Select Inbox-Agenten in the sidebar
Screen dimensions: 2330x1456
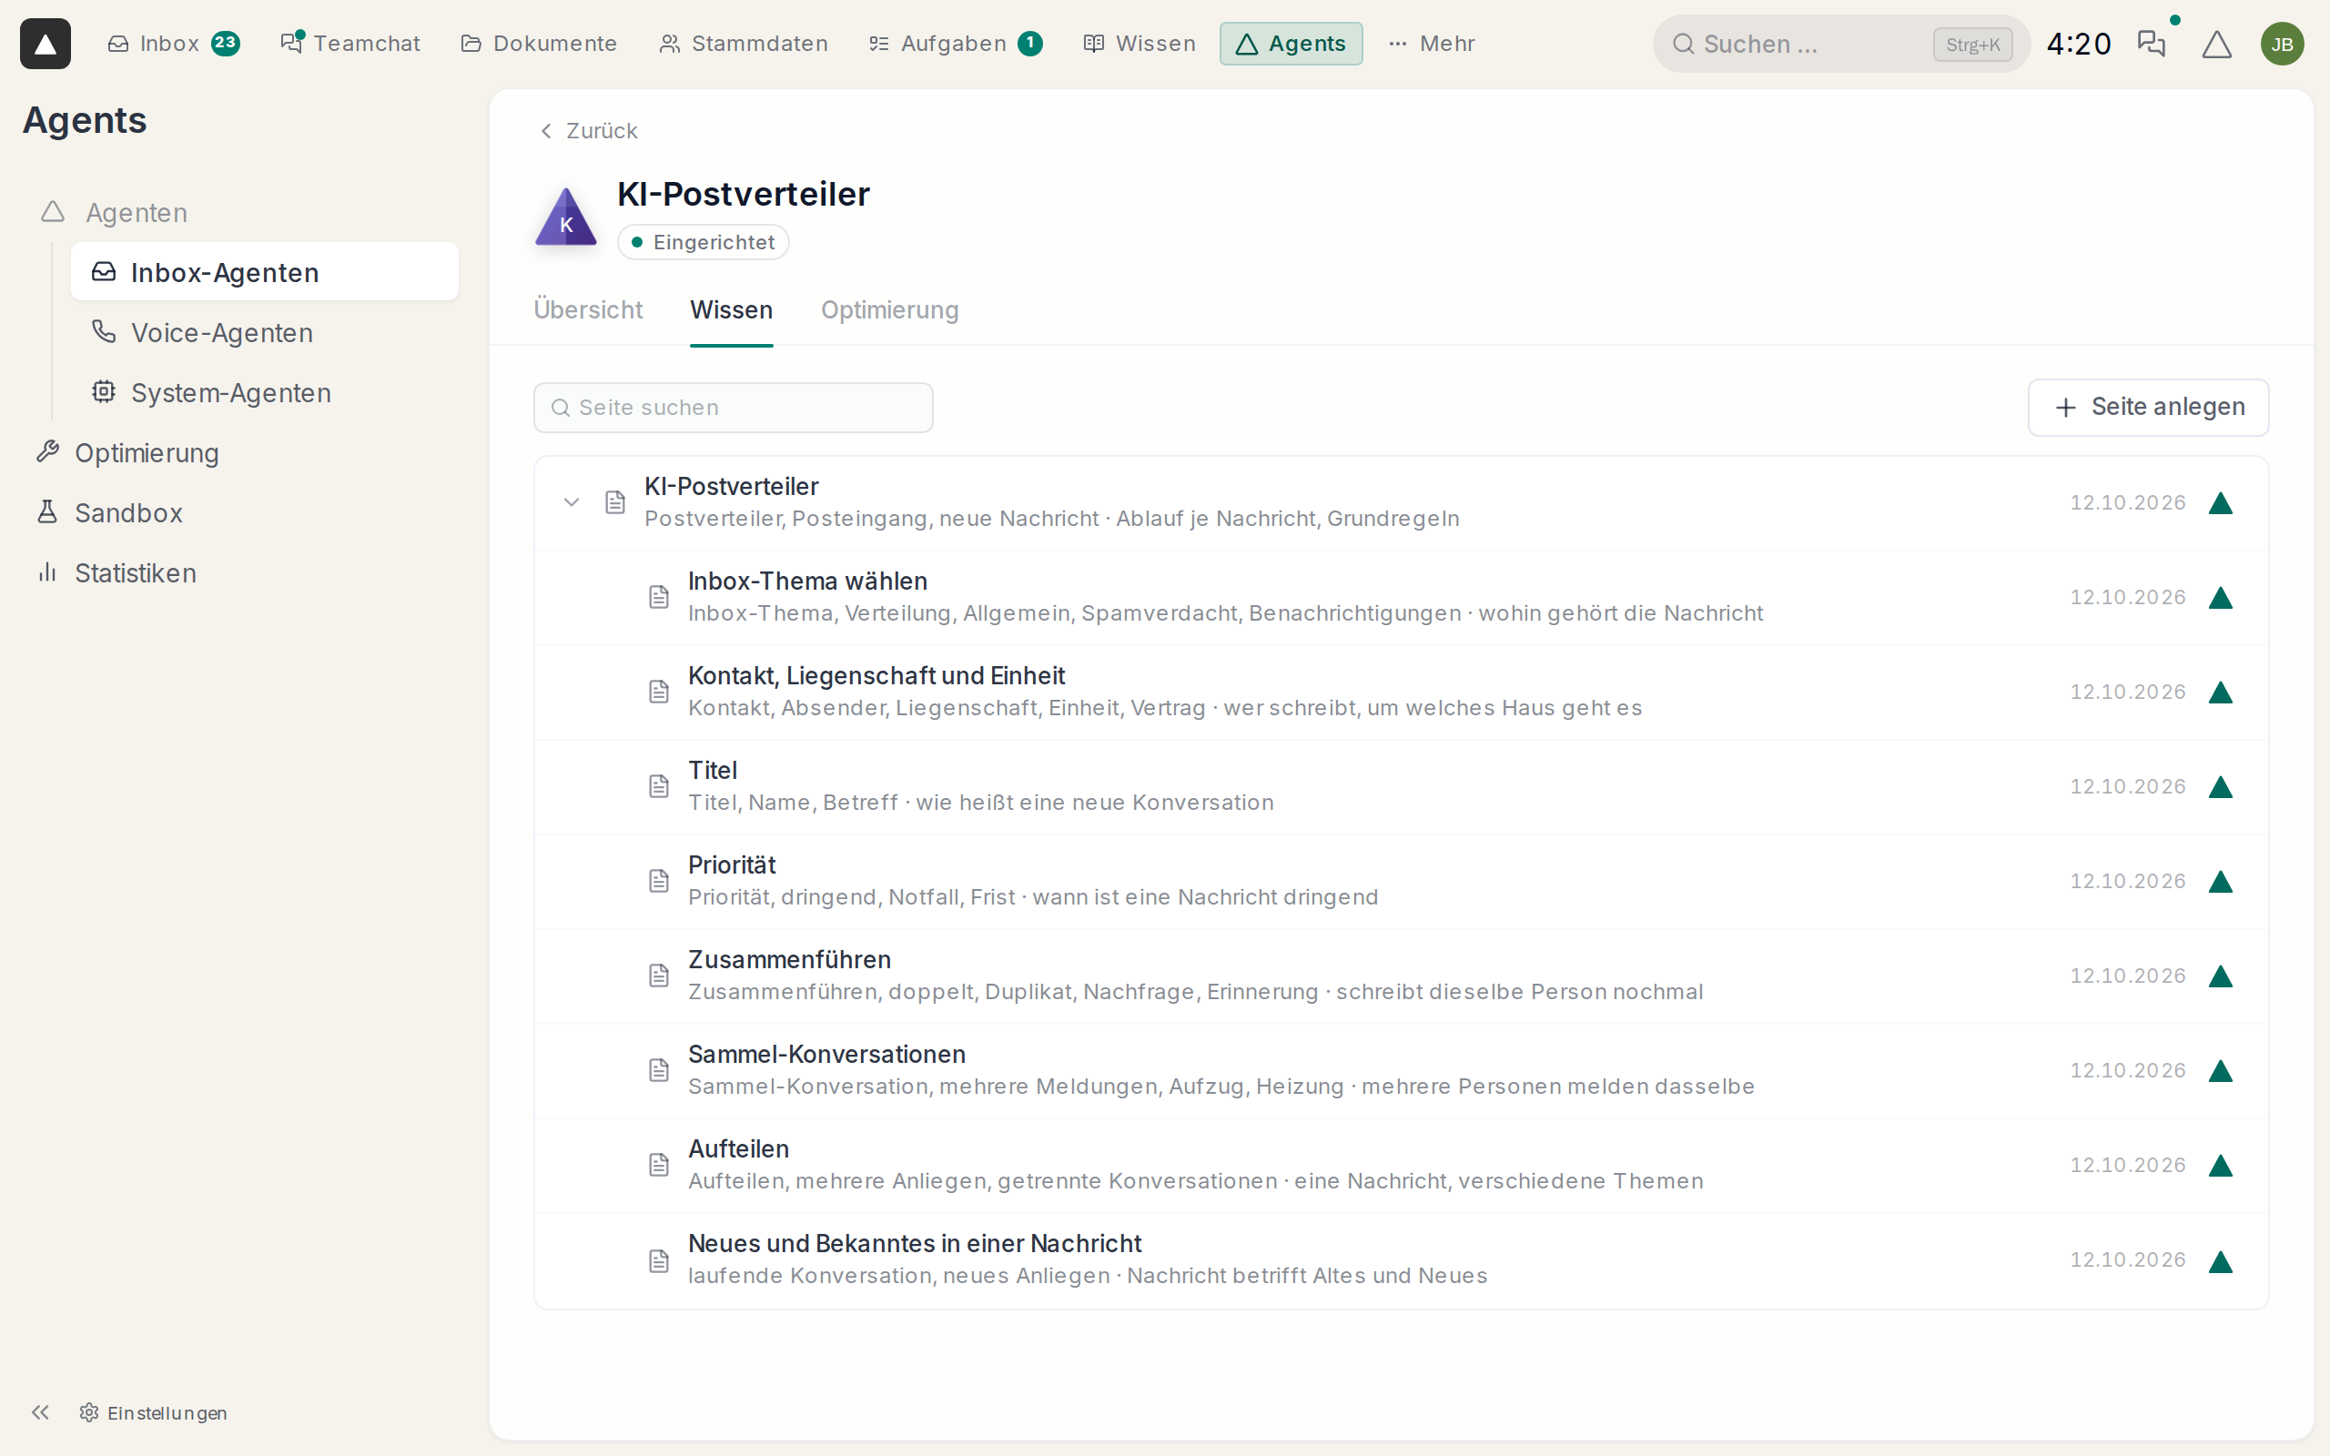tap(265, 272)
